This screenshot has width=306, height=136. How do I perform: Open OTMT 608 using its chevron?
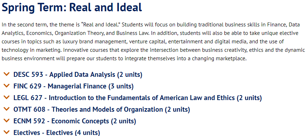click(7, 109)
